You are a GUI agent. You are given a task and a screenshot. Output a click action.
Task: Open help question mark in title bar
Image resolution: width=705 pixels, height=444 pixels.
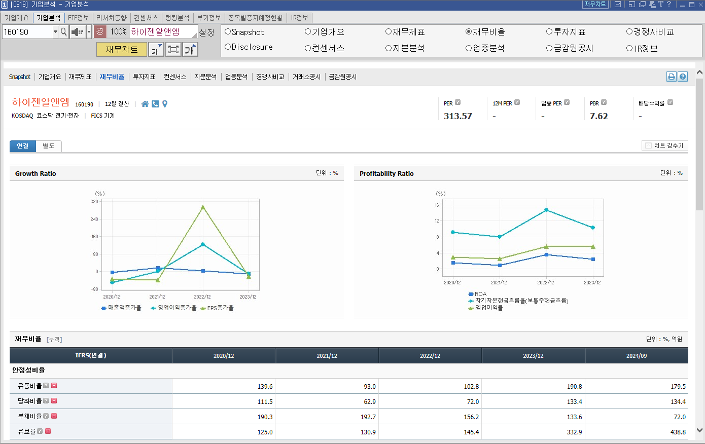pyautogui.click(x=669, y=4)
